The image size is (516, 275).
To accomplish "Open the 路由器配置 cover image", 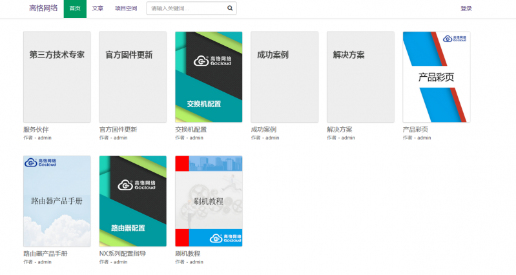I will (132, 201).
